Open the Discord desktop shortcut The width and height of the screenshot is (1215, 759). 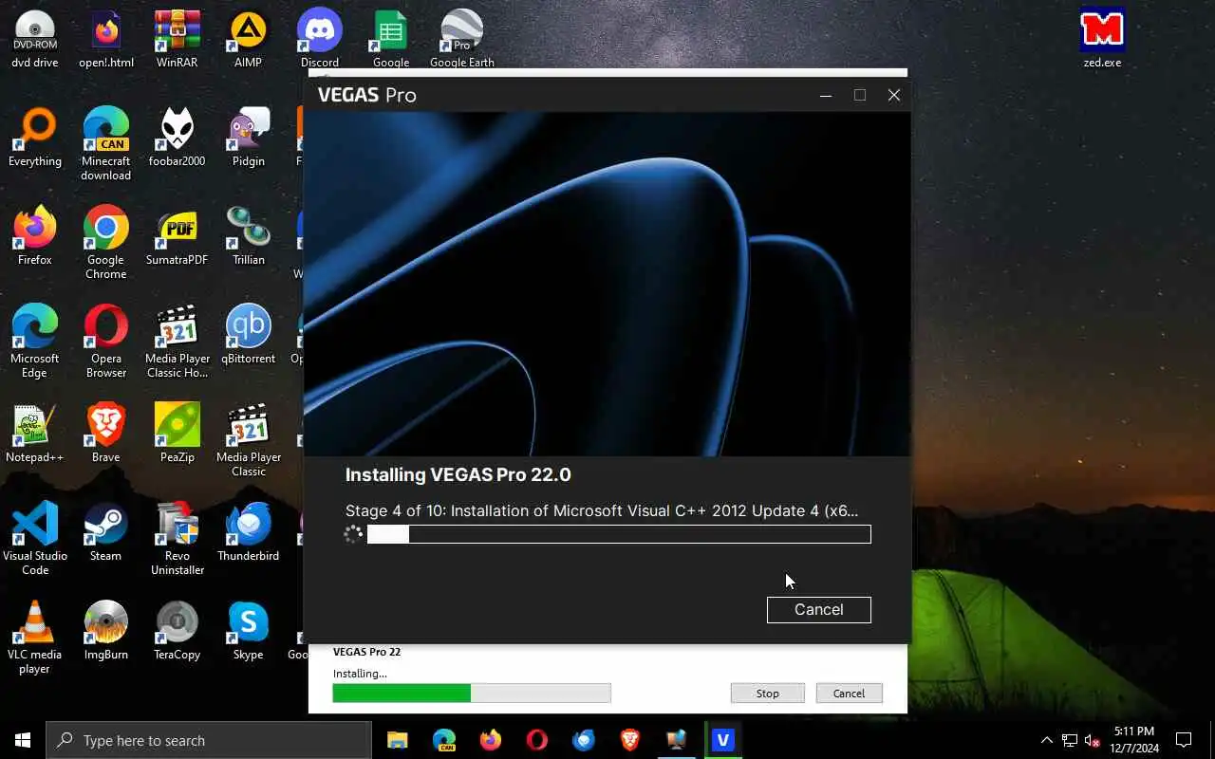pos(320,39)
